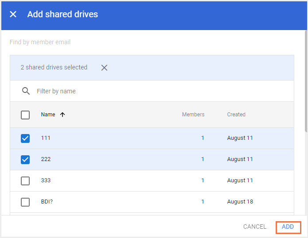The height and width of the screenshot is (238, 308).
Task: Sort by Name column header
Action: coord(48,115)
